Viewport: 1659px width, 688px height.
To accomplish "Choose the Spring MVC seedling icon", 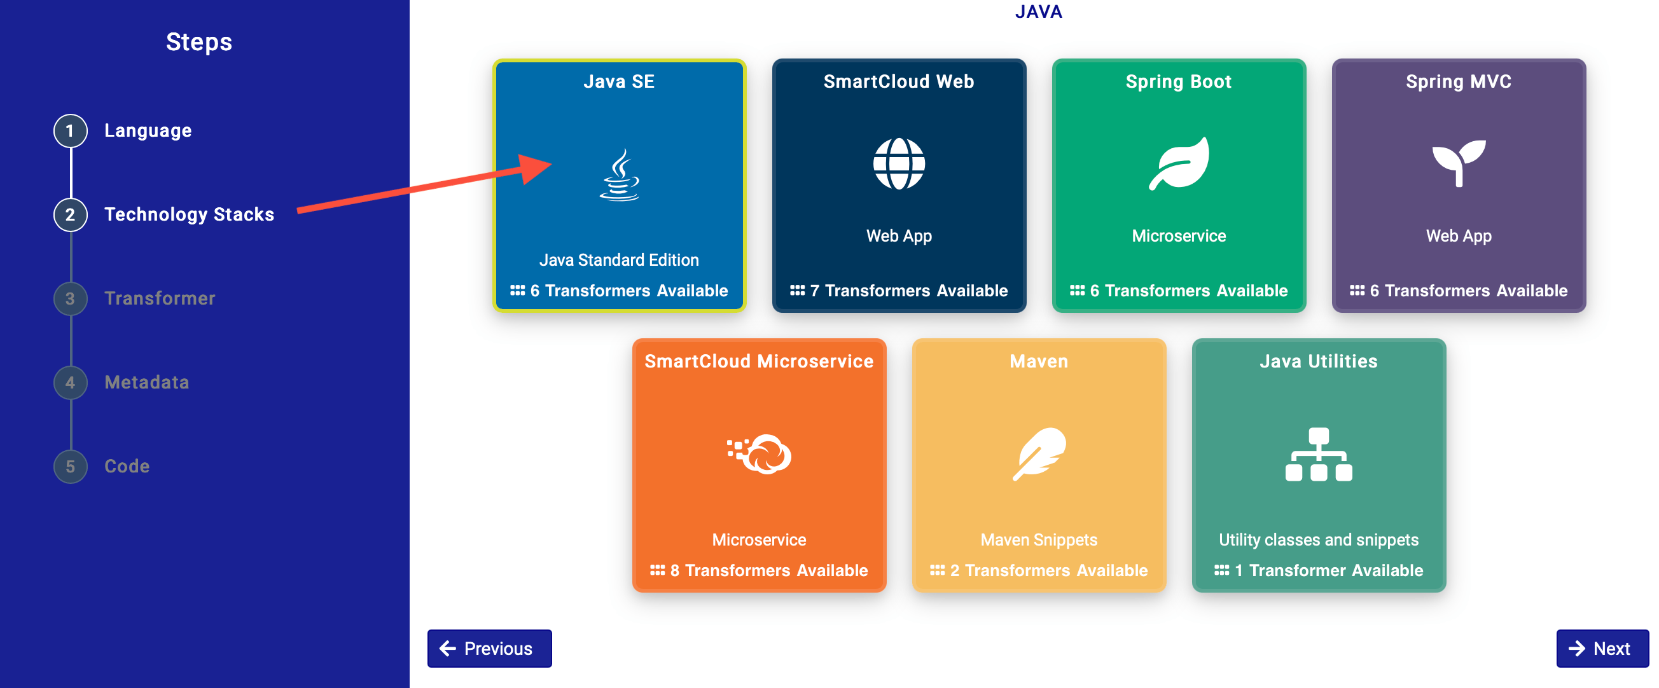I will [1458, 163].
